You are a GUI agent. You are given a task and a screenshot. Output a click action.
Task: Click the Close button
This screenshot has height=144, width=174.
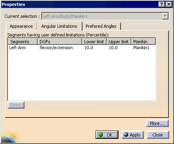[x=158, y=135]
